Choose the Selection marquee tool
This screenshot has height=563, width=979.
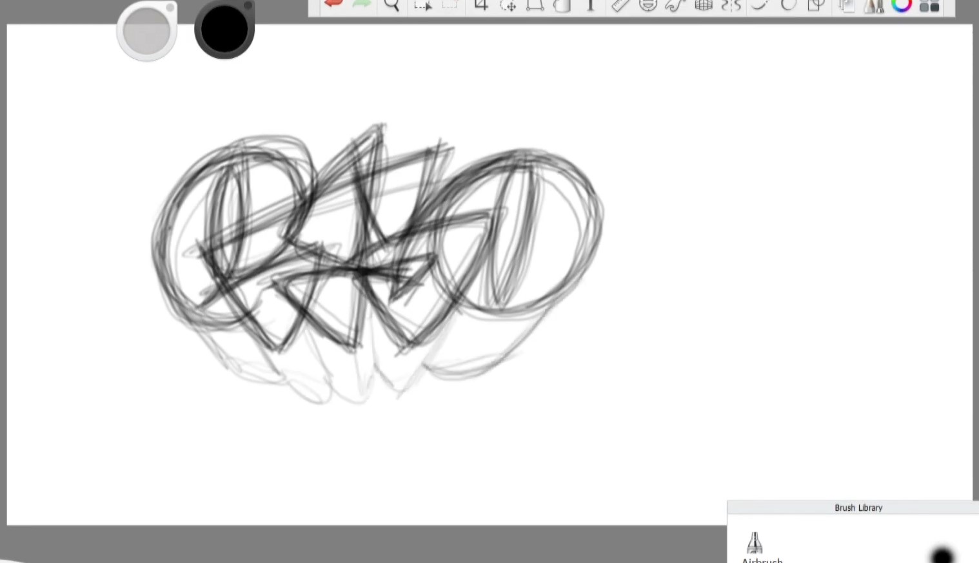click(423, 5)
